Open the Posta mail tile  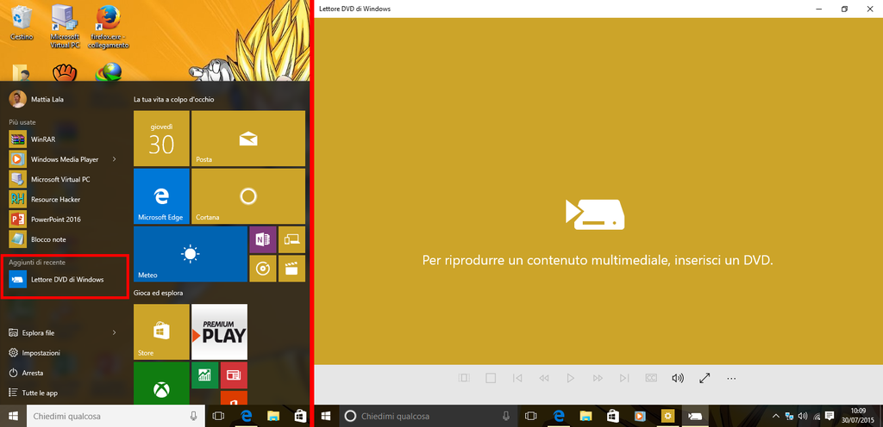(x=248, y=139)
